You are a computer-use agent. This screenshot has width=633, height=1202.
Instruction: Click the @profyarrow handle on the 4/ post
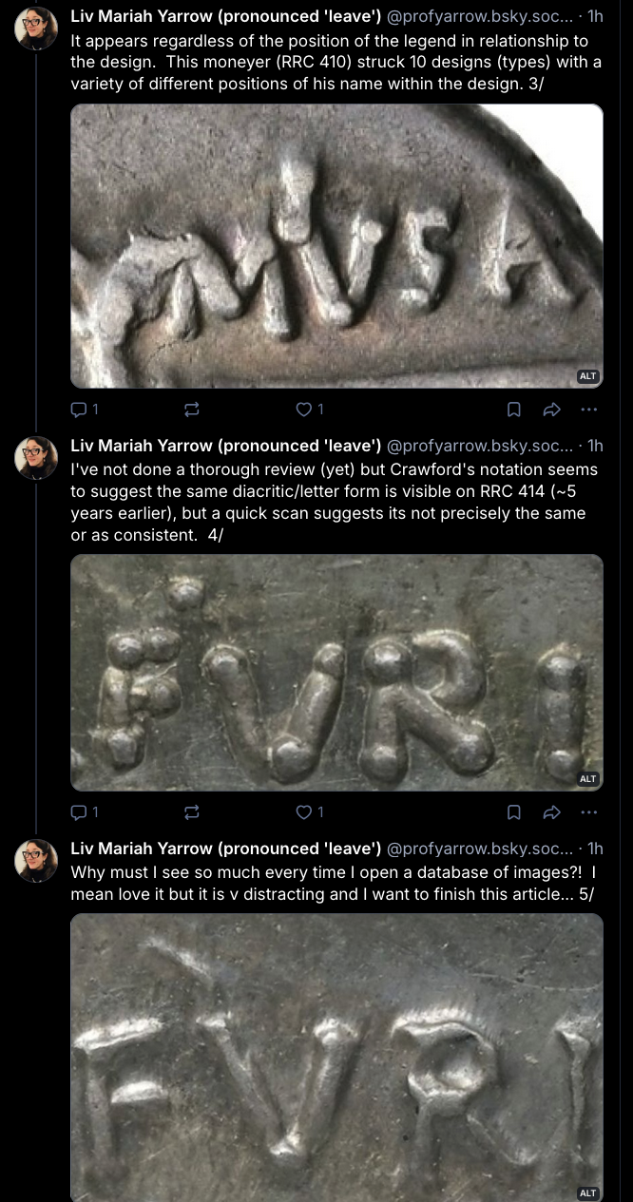[x=480, y=446]
